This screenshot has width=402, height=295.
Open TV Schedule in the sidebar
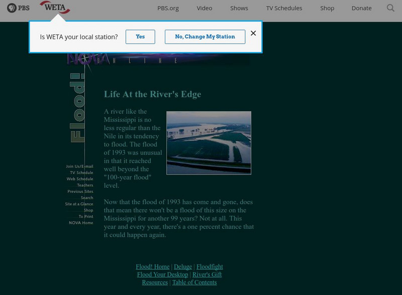pyautogui.click(x=81, y=173)
